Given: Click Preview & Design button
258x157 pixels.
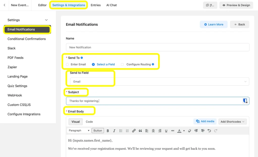Looking at the screenshot, I should click(236, 5).
